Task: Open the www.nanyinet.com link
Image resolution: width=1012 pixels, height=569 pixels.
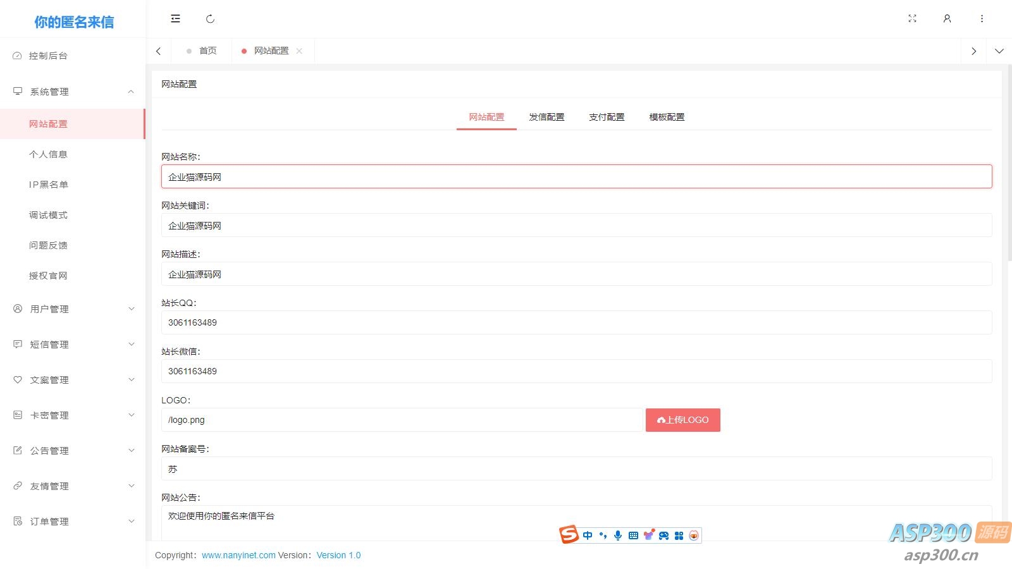Action: click(238, 555)
